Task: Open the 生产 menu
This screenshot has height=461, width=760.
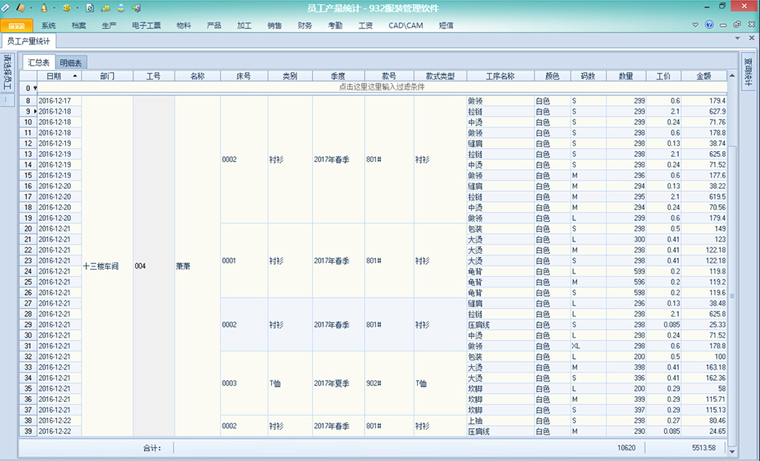Action: coord(109,26)
